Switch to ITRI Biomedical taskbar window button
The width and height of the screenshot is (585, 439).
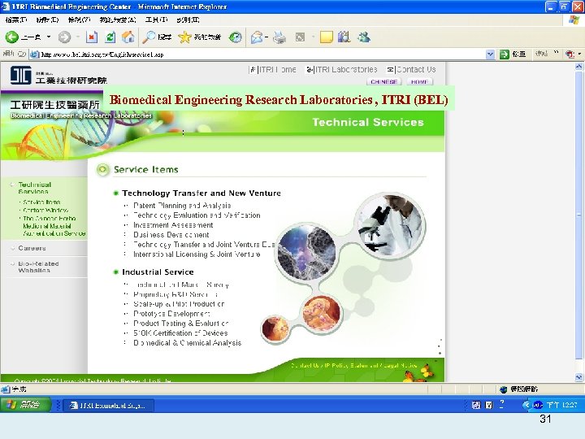(108, 405)
